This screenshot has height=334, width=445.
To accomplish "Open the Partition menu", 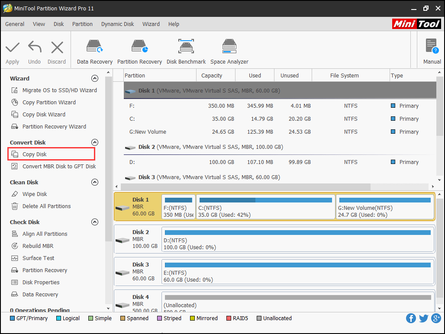I will click(82, 24).
